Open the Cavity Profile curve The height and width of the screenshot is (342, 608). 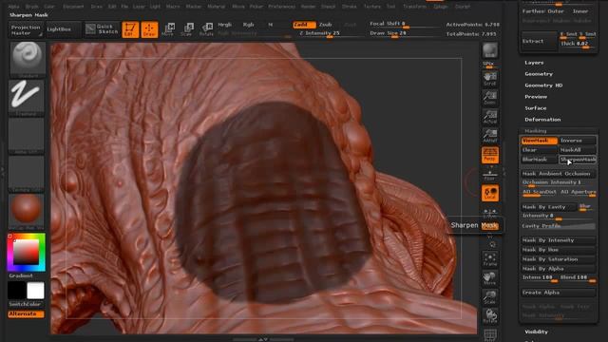tap(559, 226)
